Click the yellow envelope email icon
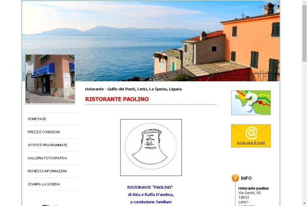The image size is (307, 206). (251, 136)
